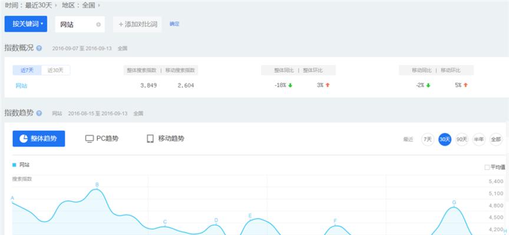Select the 半年 range option
The width and height of the screenshot is (509, 235).
(x=479, y=139)
